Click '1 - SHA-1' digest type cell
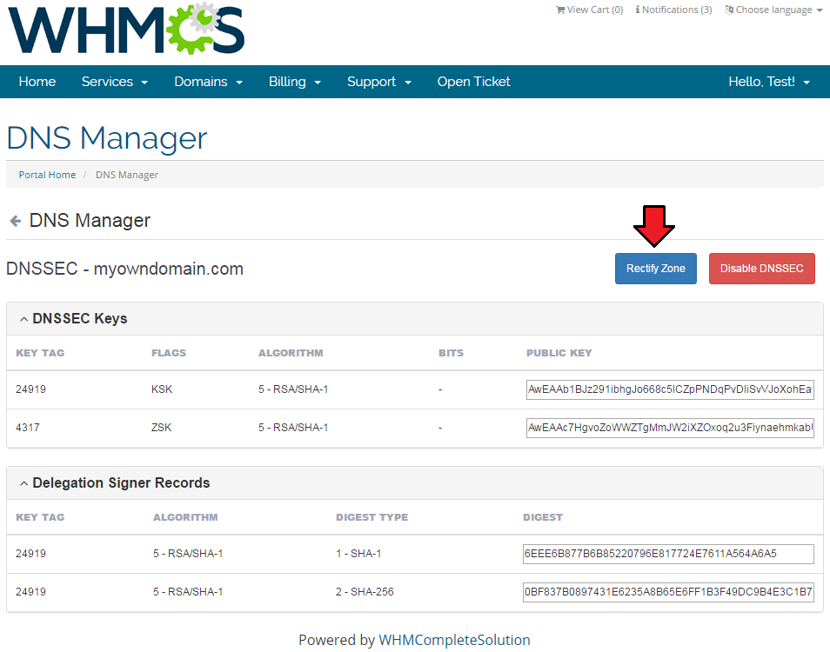This screenshot has width=830, height=652. click(x=358, y=554)
